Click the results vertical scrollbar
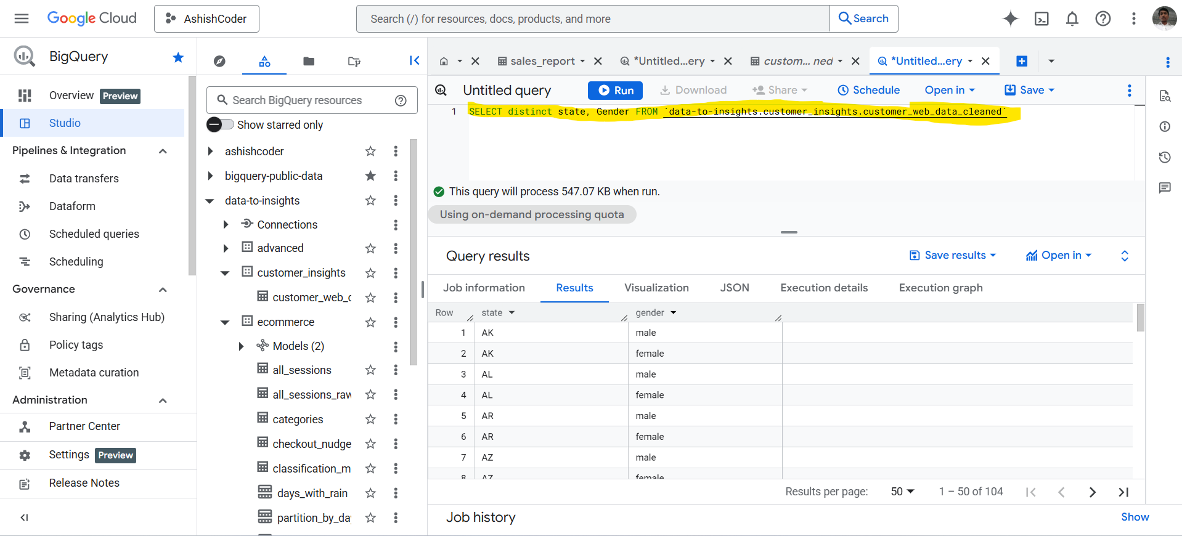1182x536 pixels. click(x=1140, y=318)
